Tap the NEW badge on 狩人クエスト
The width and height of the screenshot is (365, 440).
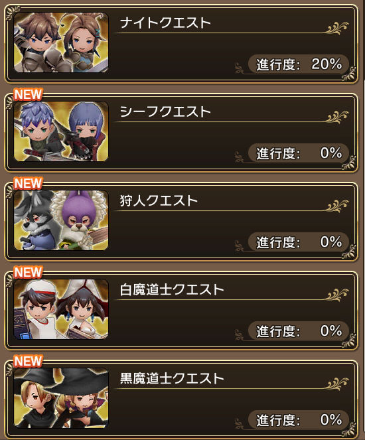[x=28, y=184]
